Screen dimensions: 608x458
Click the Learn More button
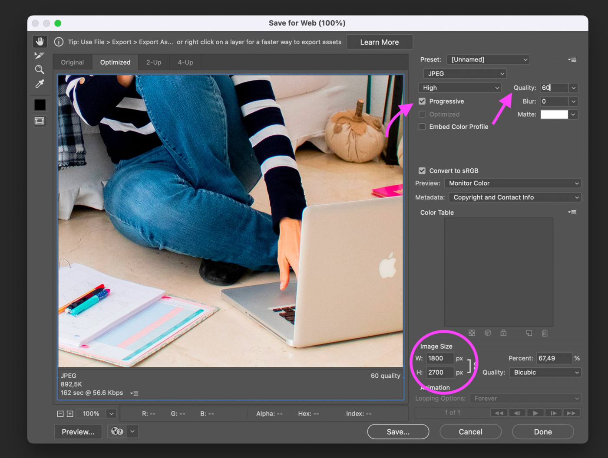[x=379, y=42]
